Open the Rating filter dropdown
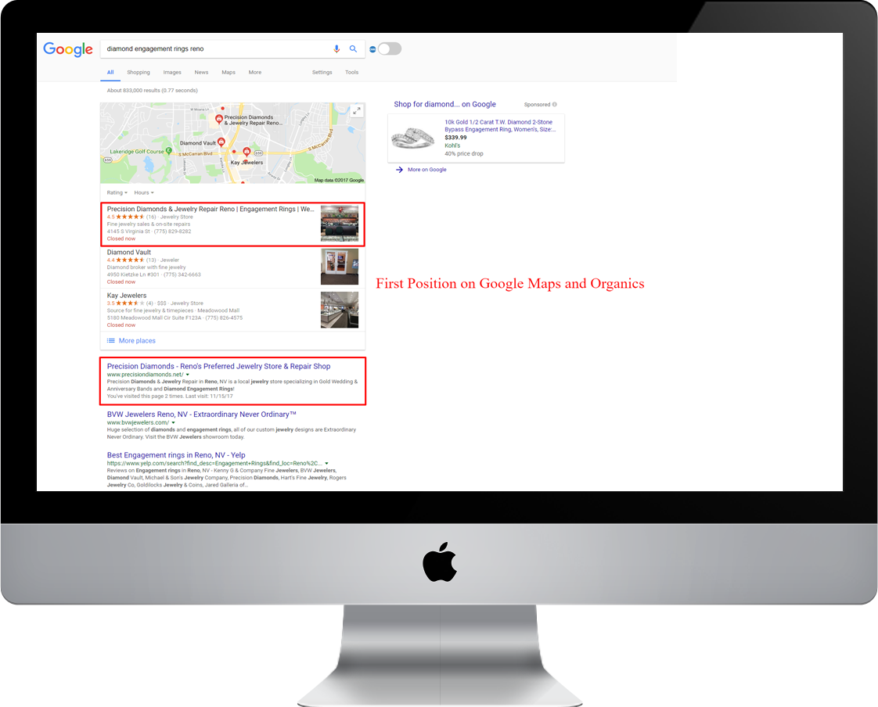This screenshot has height=707, width=878. [x=117, y=192]
